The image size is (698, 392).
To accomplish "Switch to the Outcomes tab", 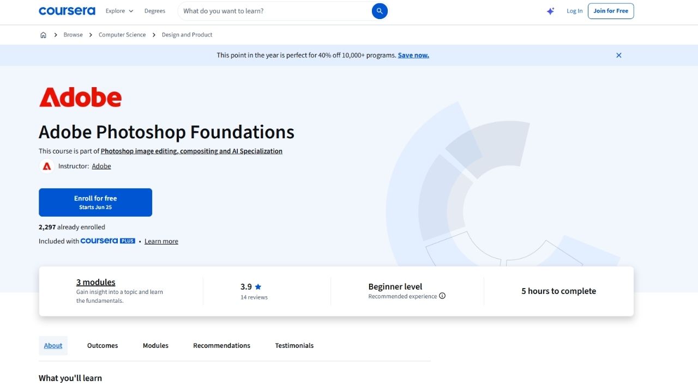I will coord(103,345).
